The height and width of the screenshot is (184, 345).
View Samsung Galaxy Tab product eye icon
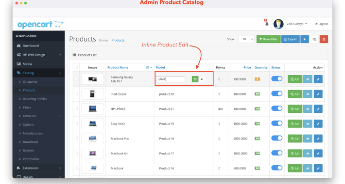click(308, 79)
